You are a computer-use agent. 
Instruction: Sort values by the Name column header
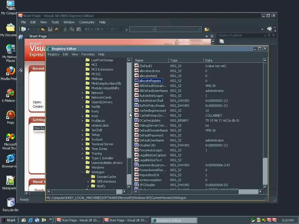pyautogui.click(x=151, y=60)
